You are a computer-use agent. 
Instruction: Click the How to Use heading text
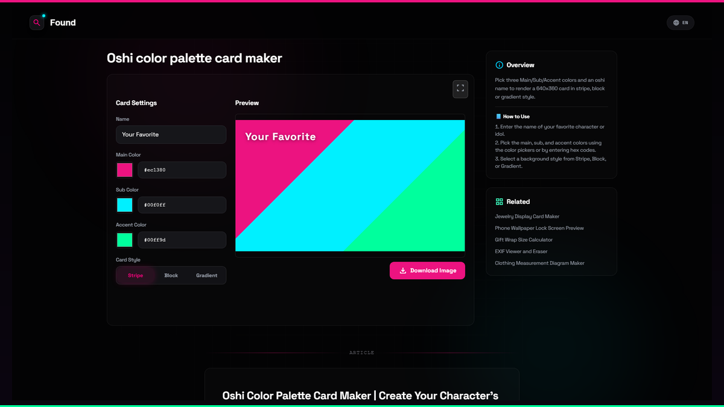click(x=516, y=116)
